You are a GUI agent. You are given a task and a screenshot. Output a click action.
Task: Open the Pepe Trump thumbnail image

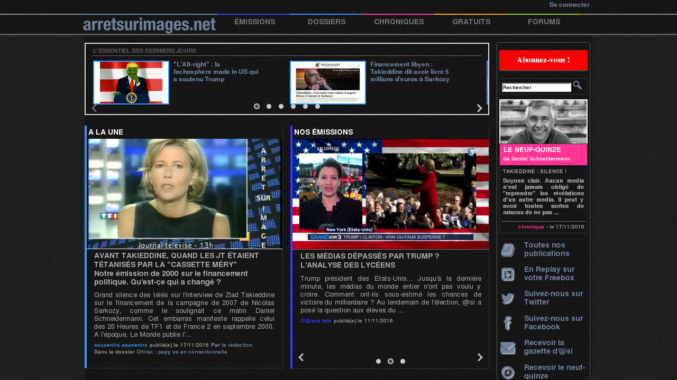131,83
